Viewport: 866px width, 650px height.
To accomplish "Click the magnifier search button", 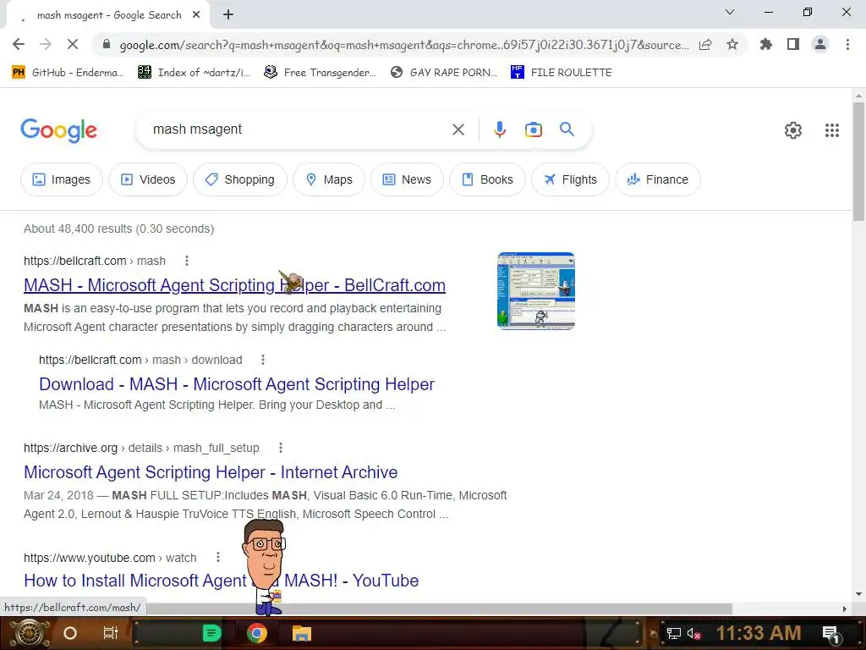I will (x=567, y=129).
